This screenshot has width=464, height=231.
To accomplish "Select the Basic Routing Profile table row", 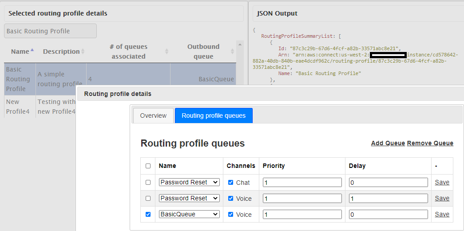I will (120, 79).
